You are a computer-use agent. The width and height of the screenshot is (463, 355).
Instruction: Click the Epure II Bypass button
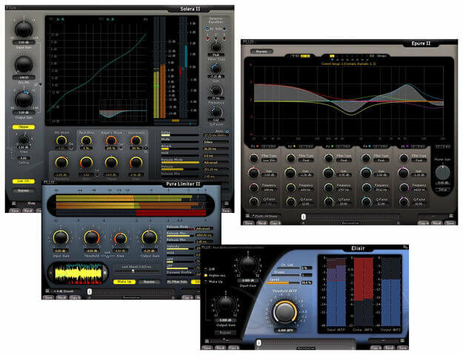[262, 51]
